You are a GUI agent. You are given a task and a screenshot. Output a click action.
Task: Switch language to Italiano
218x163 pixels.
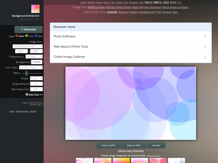(107, 2)
